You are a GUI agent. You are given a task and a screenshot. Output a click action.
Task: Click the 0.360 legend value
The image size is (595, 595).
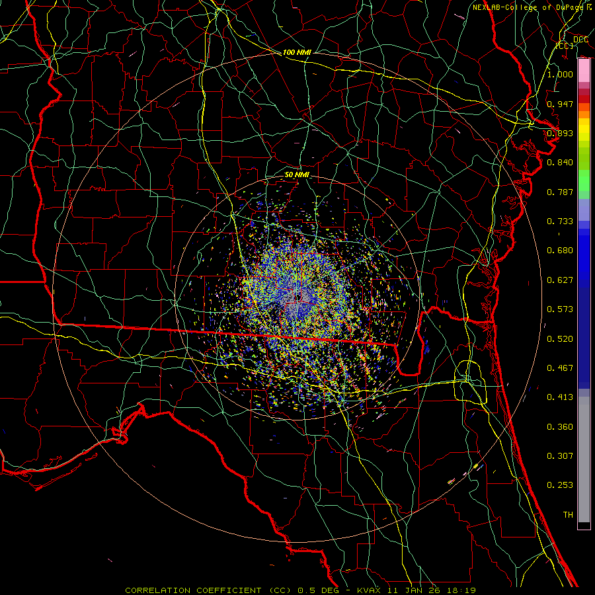click(560, 427)
